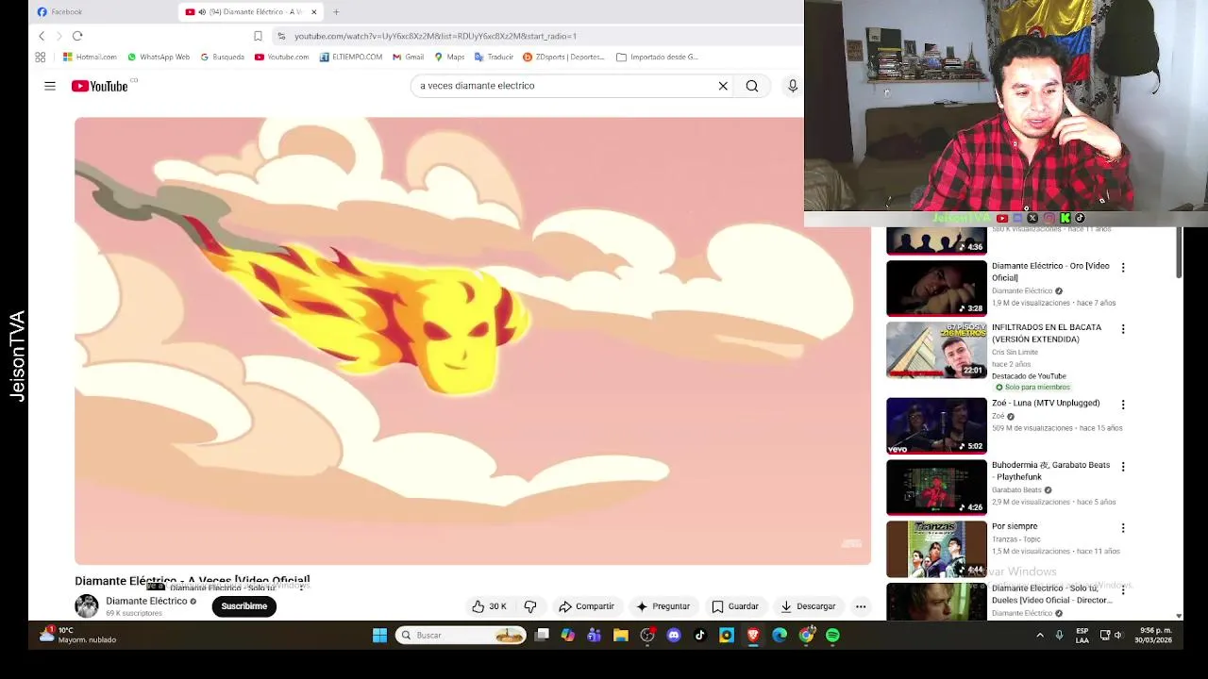Screen dimensions: 1208x679
Task: Open Hotmail.com bookmark
Action: tap(90, 57)
